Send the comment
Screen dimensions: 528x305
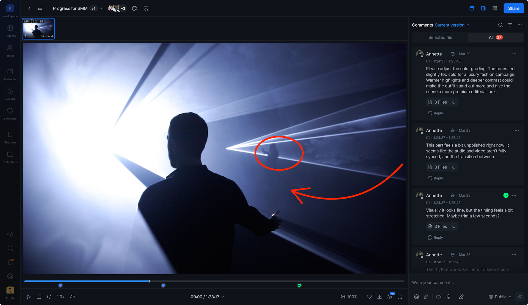click(519, 297)
